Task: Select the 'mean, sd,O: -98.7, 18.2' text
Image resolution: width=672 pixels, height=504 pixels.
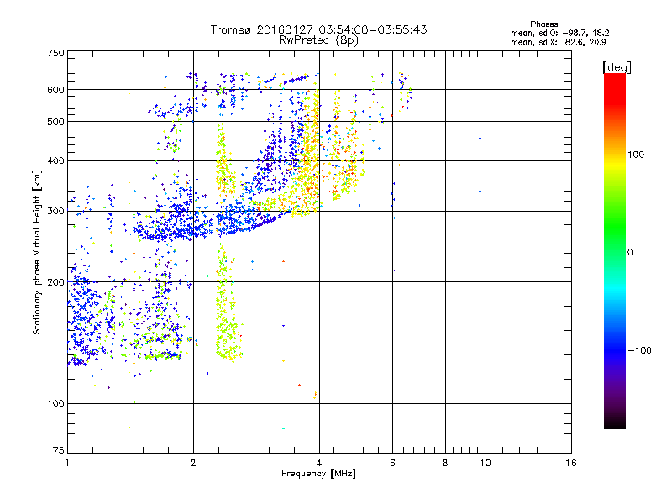Action: click(559, 33)
